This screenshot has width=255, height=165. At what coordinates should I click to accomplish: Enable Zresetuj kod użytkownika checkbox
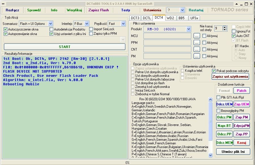(x=133, y=87)
